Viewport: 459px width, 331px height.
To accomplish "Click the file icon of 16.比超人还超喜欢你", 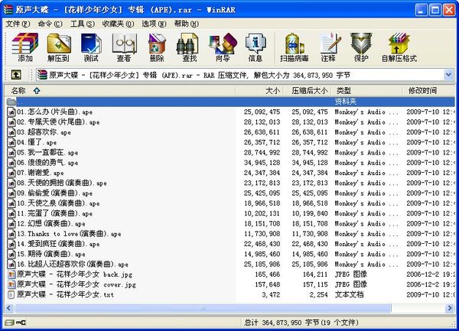I will [x=11, y=264].
